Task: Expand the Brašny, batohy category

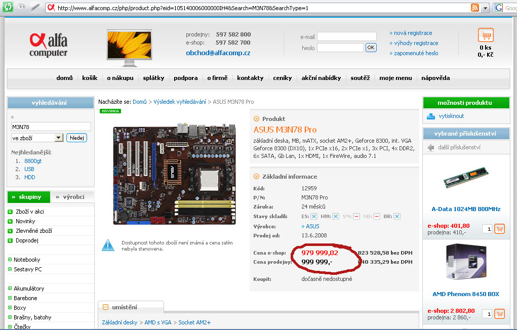Action: tap(10, 317)
